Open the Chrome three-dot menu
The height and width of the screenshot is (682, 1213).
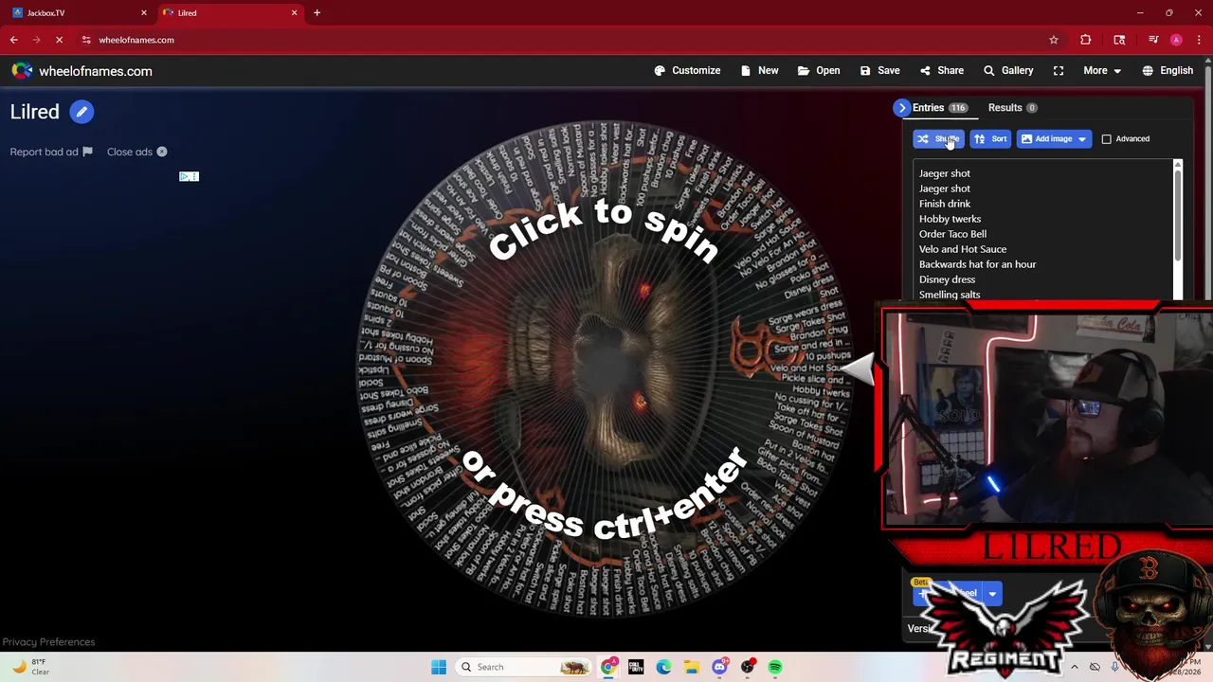coord(1199,40)
